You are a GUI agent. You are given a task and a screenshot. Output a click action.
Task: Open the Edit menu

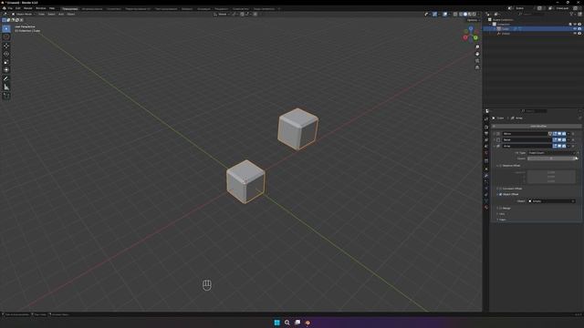(x=18, y=8)
